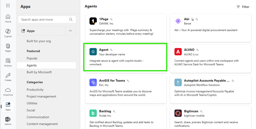Click the Abi app logo
The height and width of the screenshot is (129, 256).
click(178, 21)
